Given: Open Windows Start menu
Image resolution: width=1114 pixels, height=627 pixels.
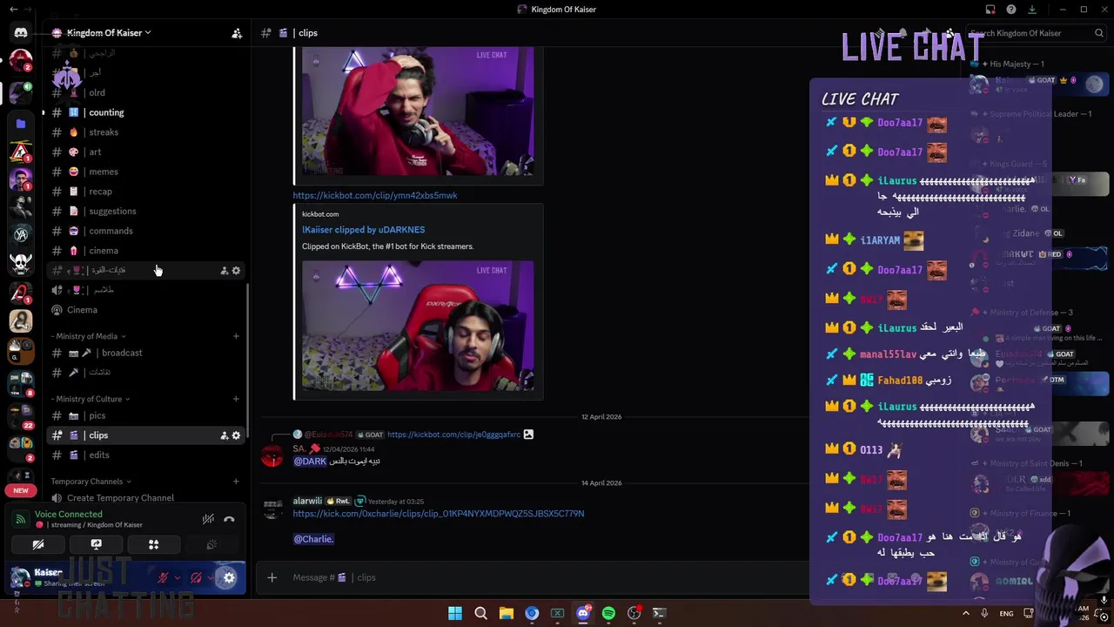Looking at the screenshot, I should (x=455, y=613).
